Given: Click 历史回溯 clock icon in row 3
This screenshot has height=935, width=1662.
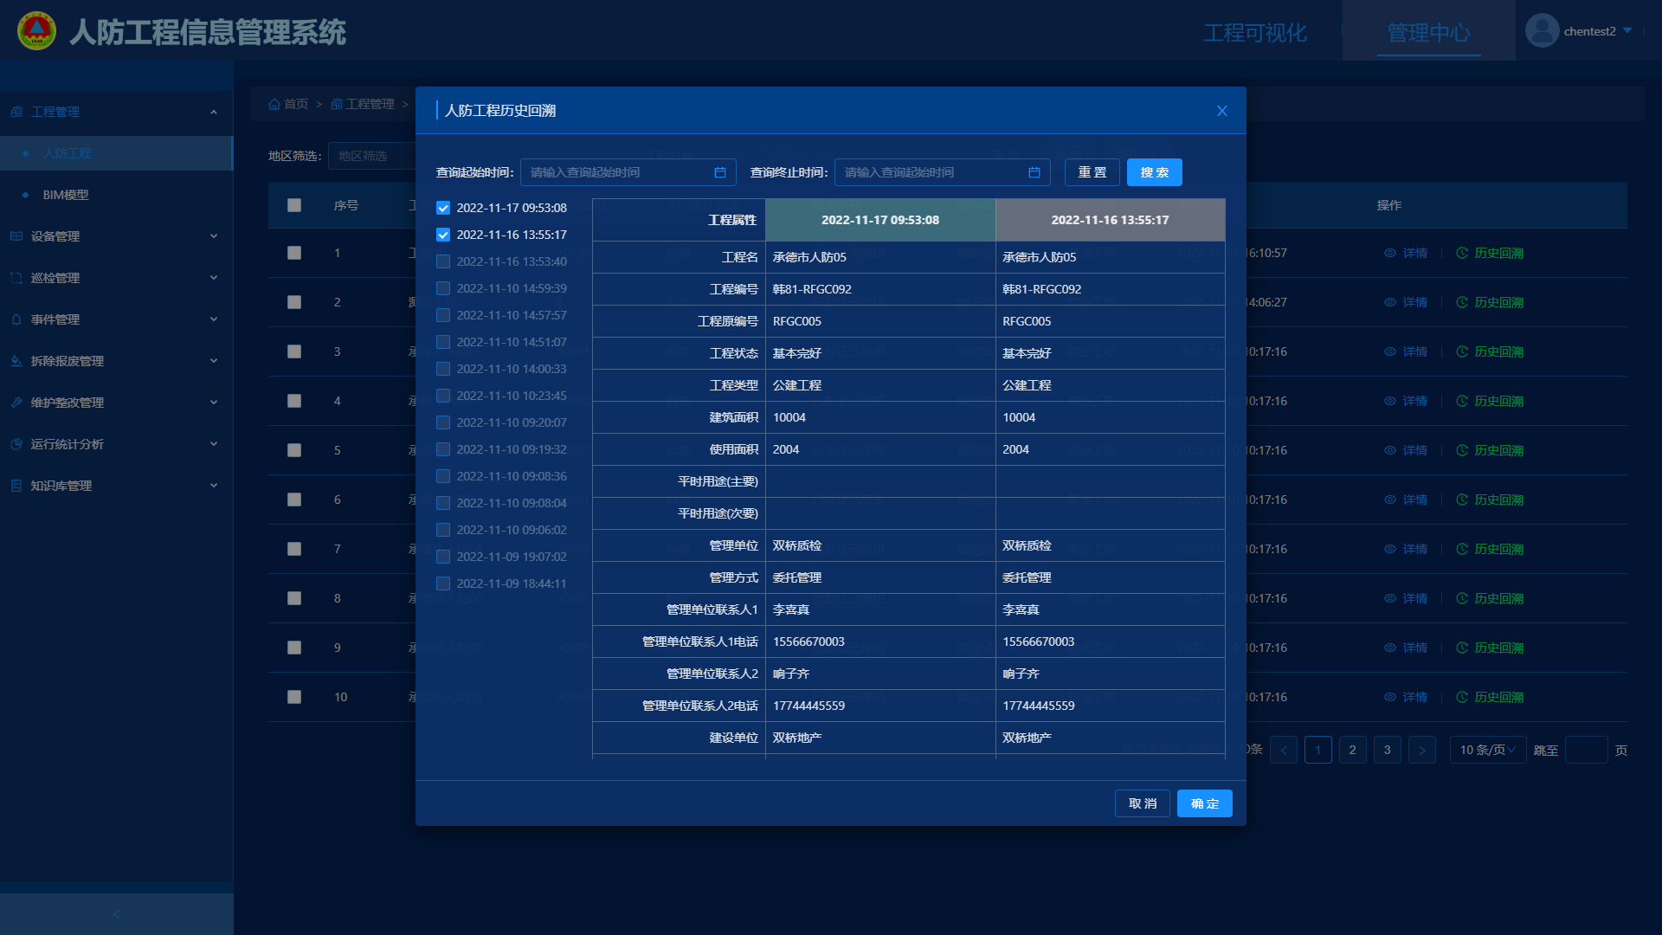Looking at the screenshot, I should pos(1462,351).
